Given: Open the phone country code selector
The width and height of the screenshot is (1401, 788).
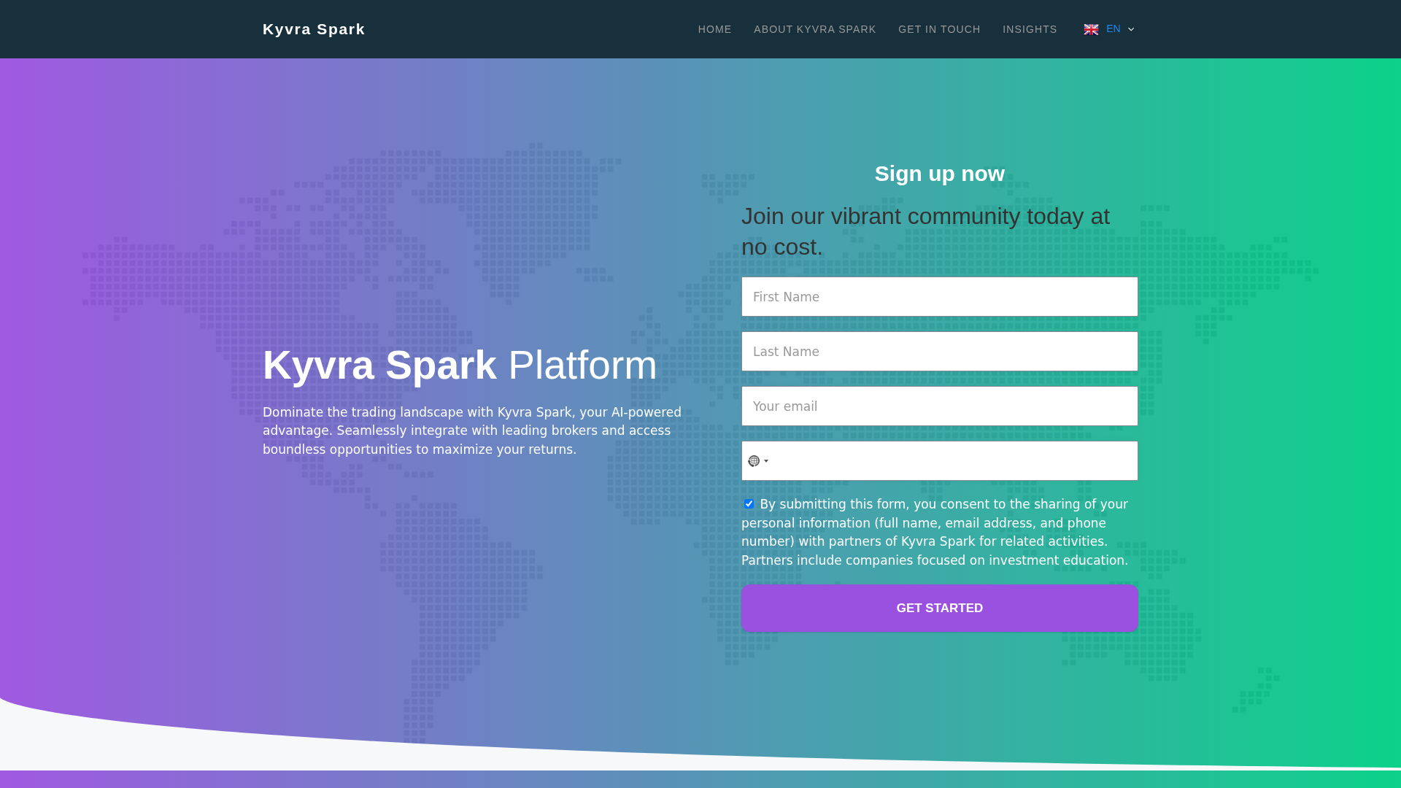Looking at the screenshot, I should (758, 461).
